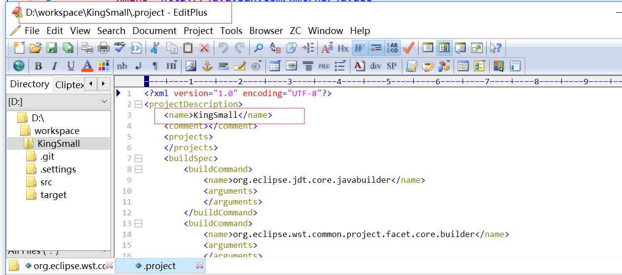Open the browser preview globe icon

tap(19, 66)
